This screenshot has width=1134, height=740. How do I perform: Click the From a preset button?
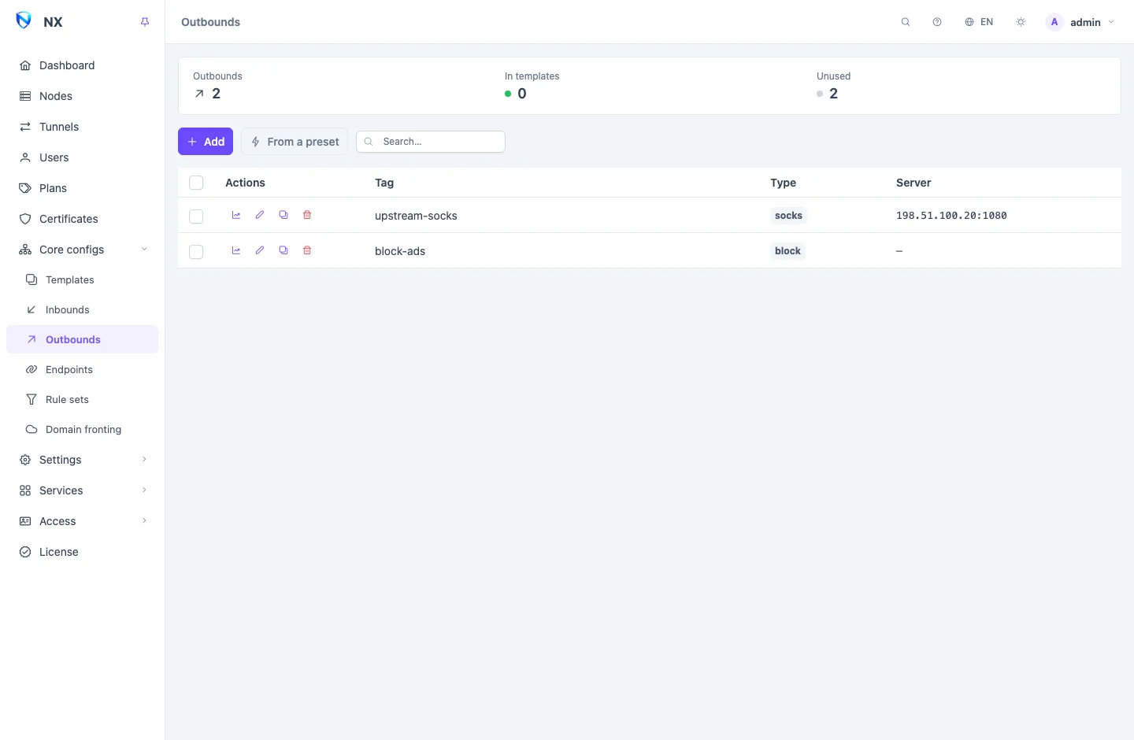[x=295, y=142]
